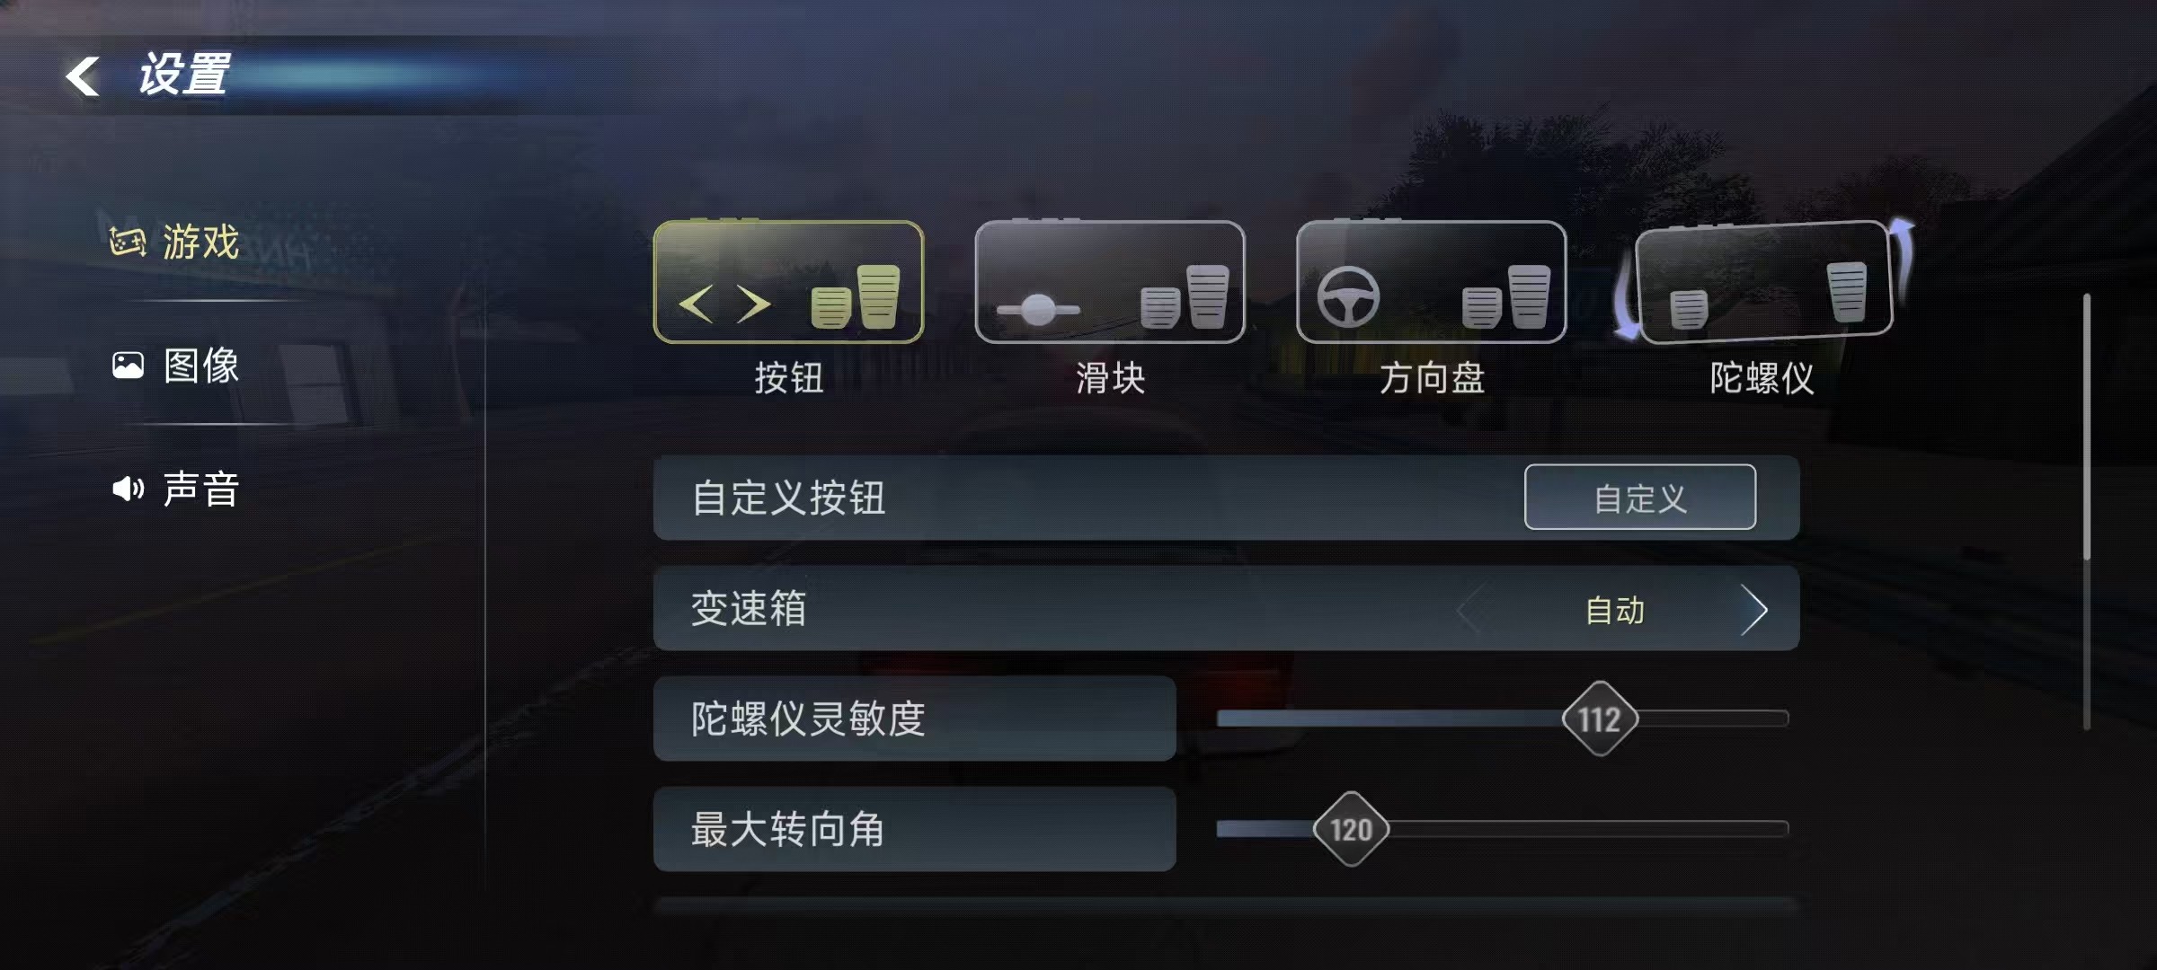Switch to the 陀螺仪 gyroscope control scheme
This screenshot has height=970, width=2157.
pos(1764,282)
